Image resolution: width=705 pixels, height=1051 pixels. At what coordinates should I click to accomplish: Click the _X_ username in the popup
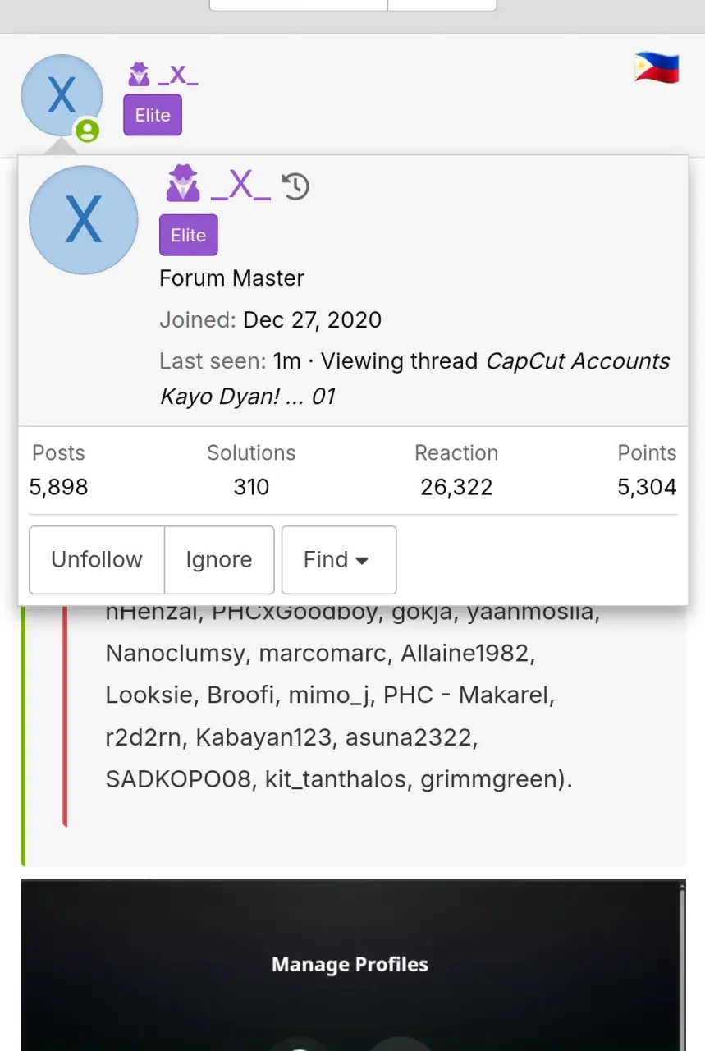pyautogui.click(x=240, y=186)
